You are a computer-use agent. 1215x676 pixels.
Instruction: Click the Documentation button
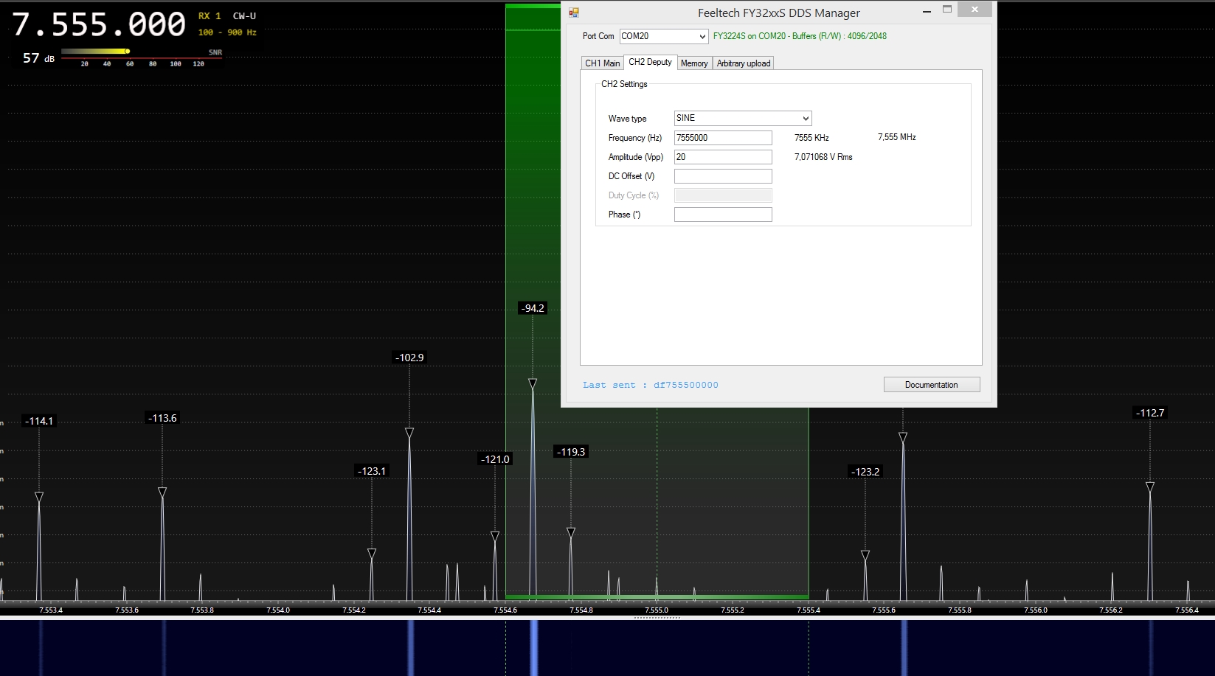click(x=932, y=385)
